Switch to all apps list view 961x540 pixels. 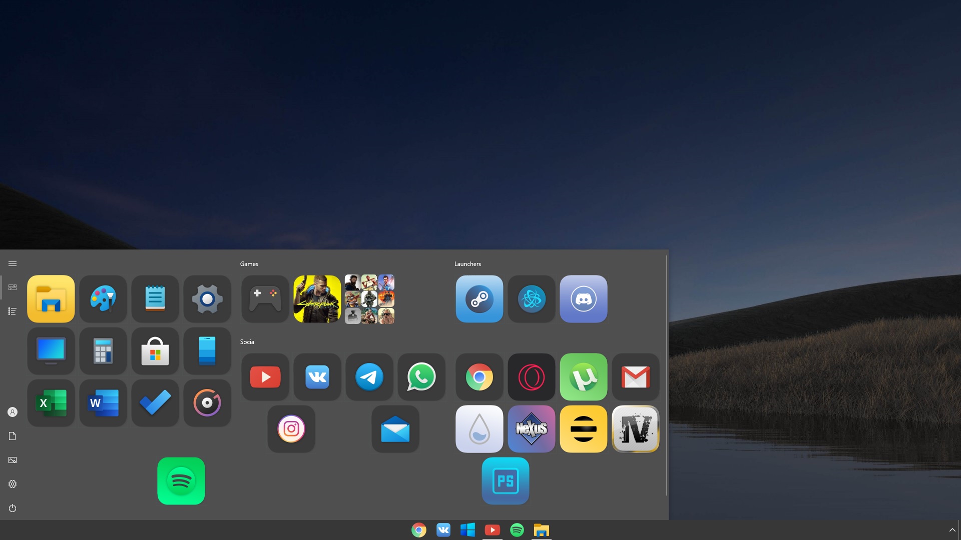tap(13, 311)
